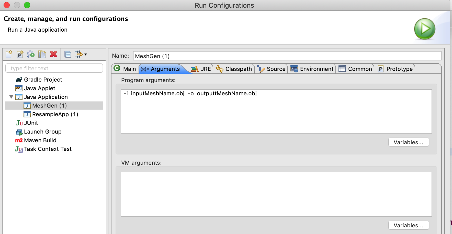Switch to the Main tab
The width and height of the screenshot is (452, 234).
pos(125,69)
